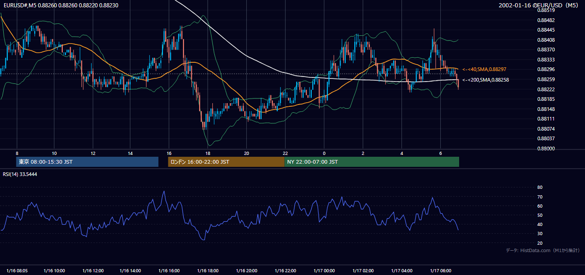Click price axis label 0.88222
The height and width of the screenshot is (275, 585).
coord(546,89)
